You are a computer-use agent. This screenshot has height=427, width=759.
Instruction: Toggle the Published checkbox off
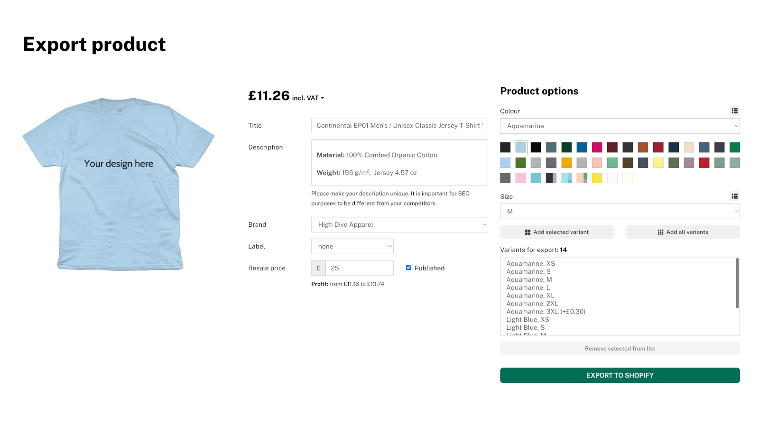408,268
